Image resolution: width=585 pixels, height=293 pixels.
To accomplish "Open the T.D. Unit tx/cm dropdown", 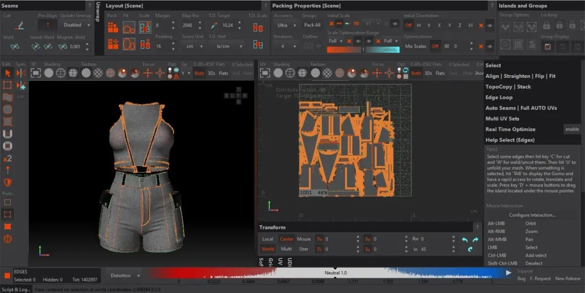I will (x=226, y=46).
